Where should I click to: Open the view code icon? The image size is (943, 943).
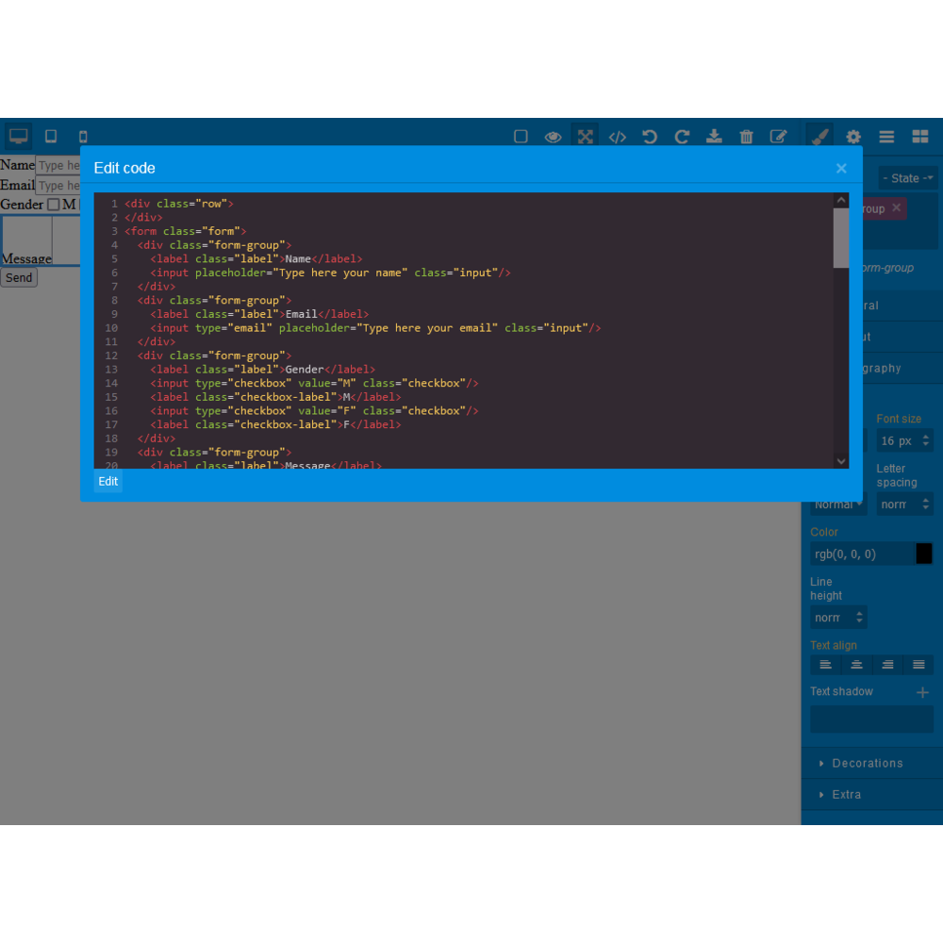(617, 137)
